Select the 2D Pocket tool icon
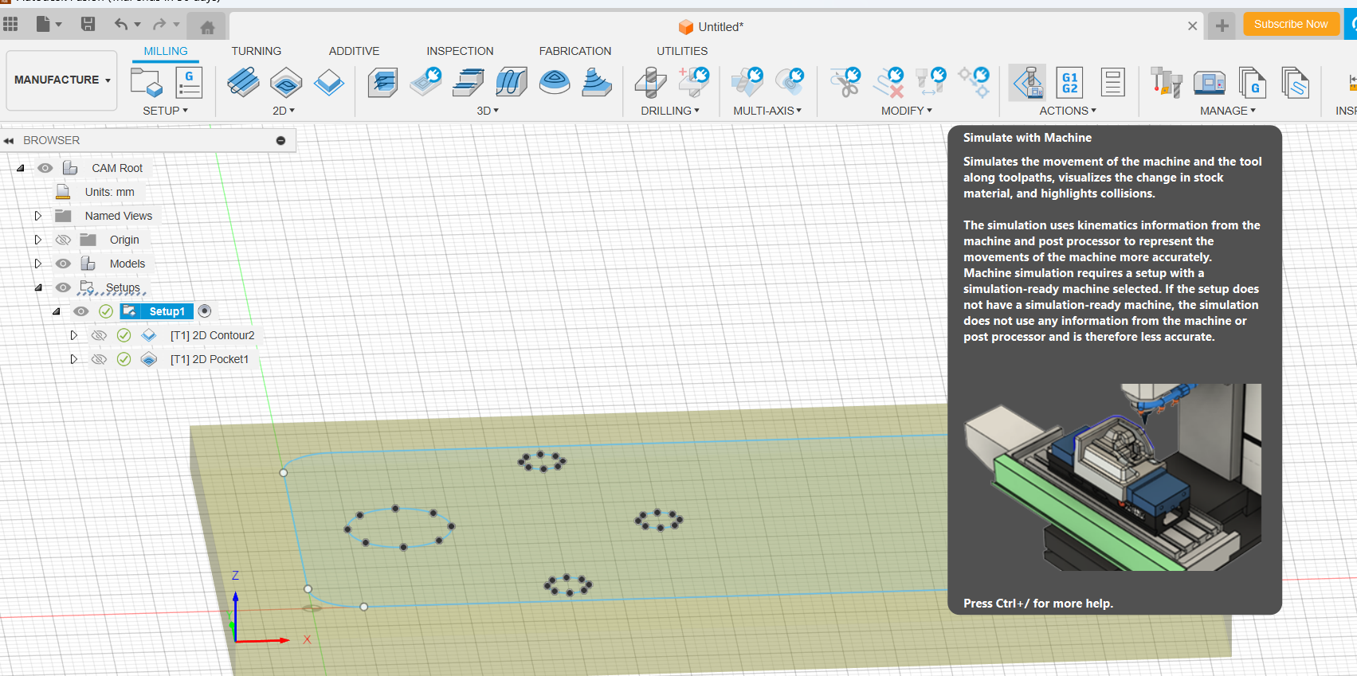This screenshot has height=676, width=1357. tap(286, 81)
